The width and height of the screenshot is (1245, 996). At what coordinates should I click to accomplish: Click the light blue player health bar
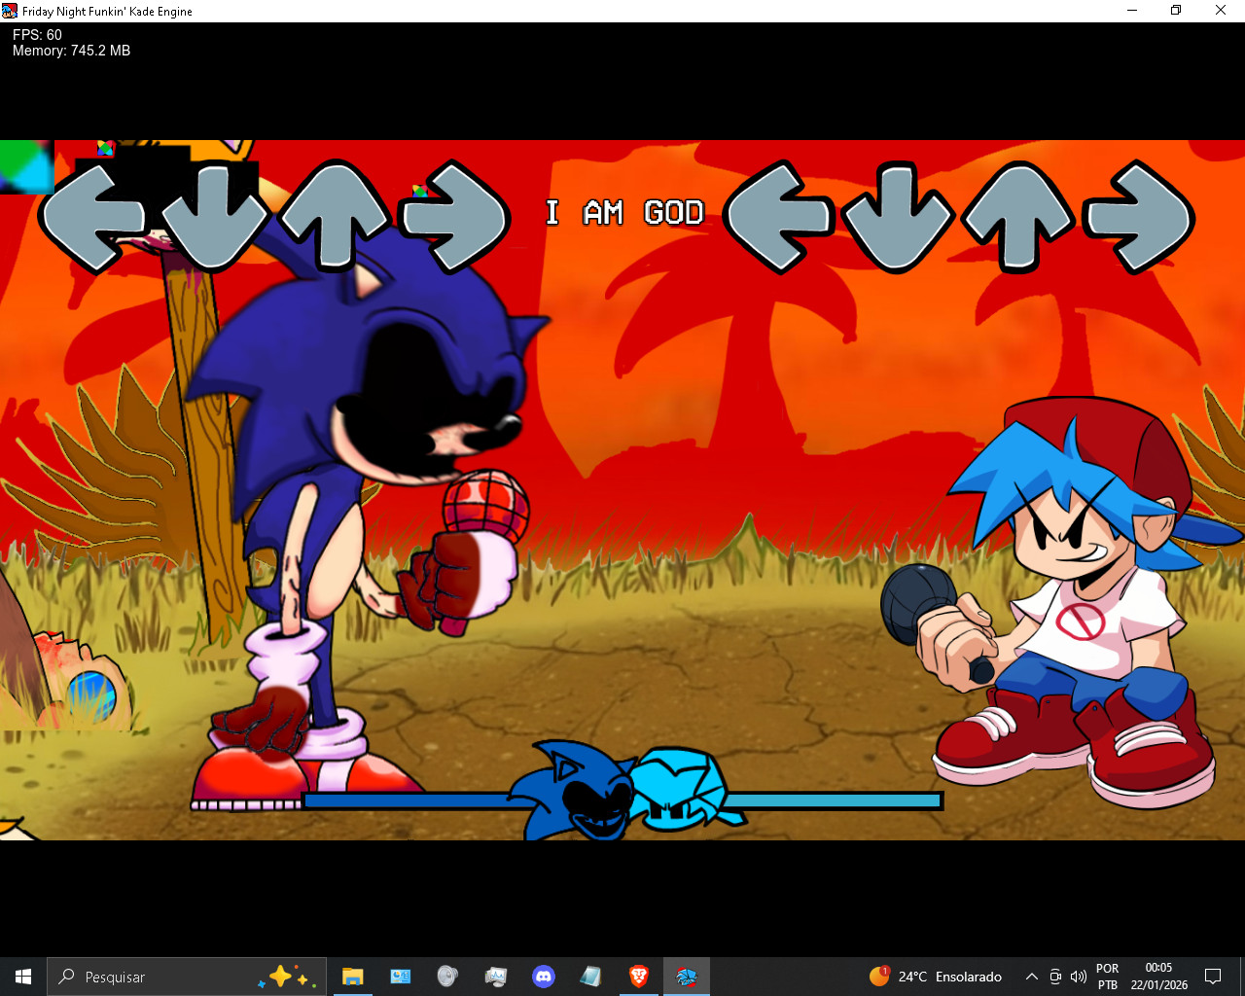[x=835, y=800]
